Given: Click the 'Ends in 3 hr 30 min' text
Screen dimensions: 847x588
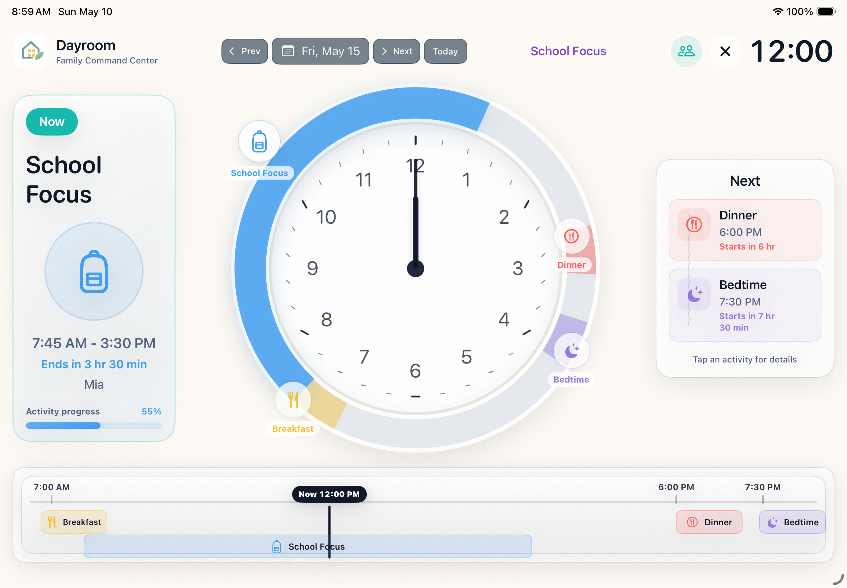Looking at the screenshot, I should tap(94, 364).
